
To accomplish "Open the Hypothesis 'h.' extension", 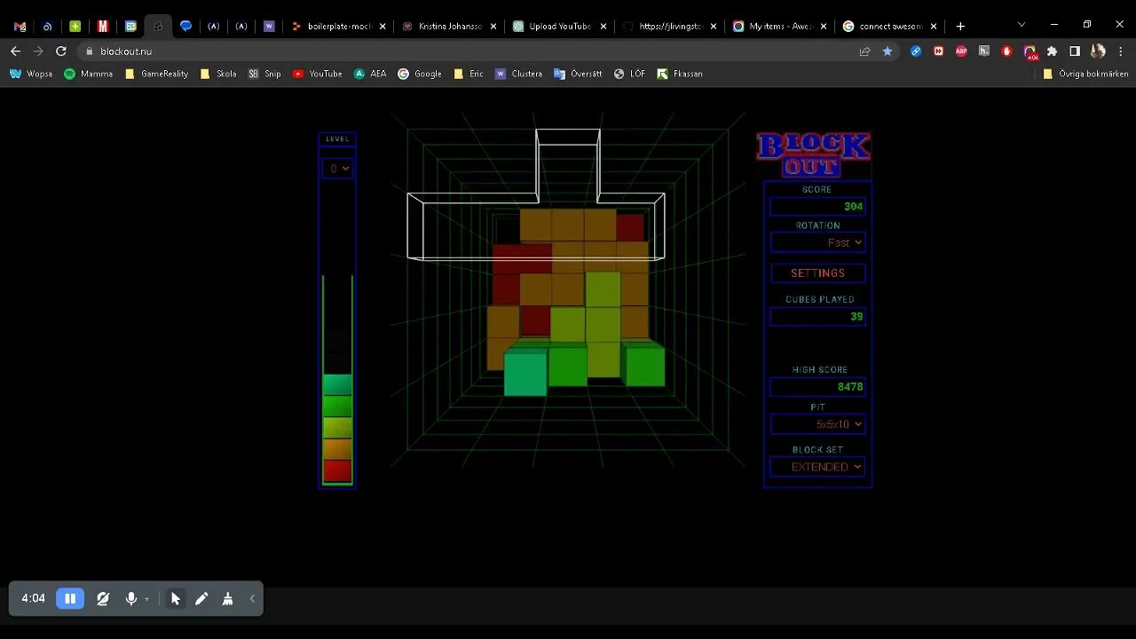I will click(983, 51).
